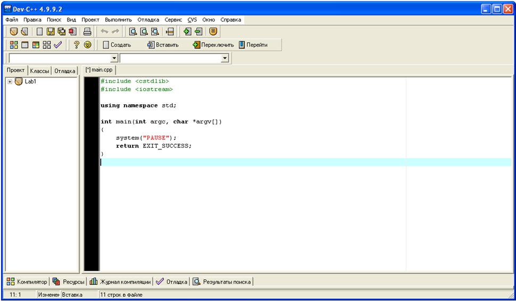Click the Debug checkmark toolbar icon
Viewport: 516px width, 301px height.
57,45
